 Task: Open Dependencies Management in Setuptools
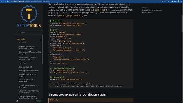pos(30,53)
